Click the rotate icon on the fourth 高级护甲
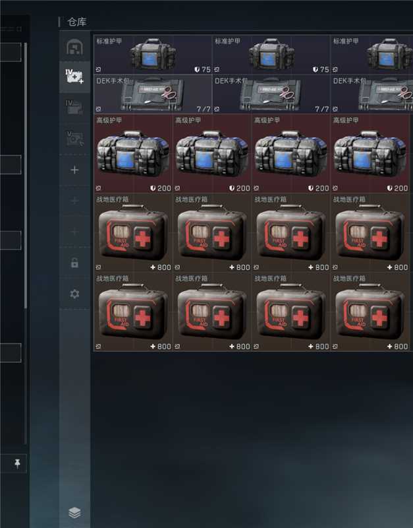This screenshot has width=413, height=528. [x=335, y=188]
